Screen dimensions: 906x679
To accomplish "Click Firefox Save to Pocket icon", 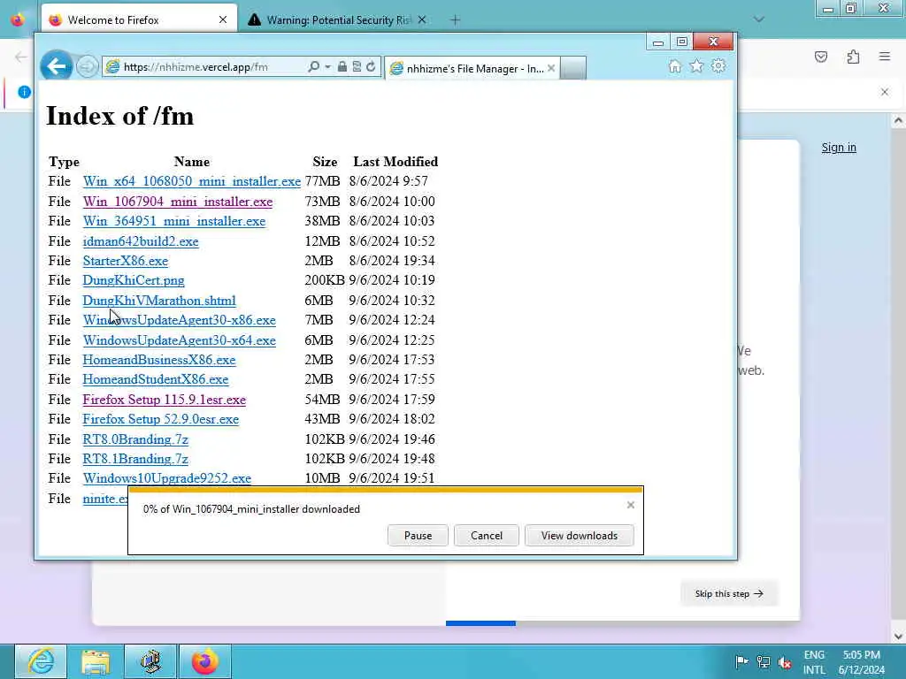I will click(x=821, y=57).
